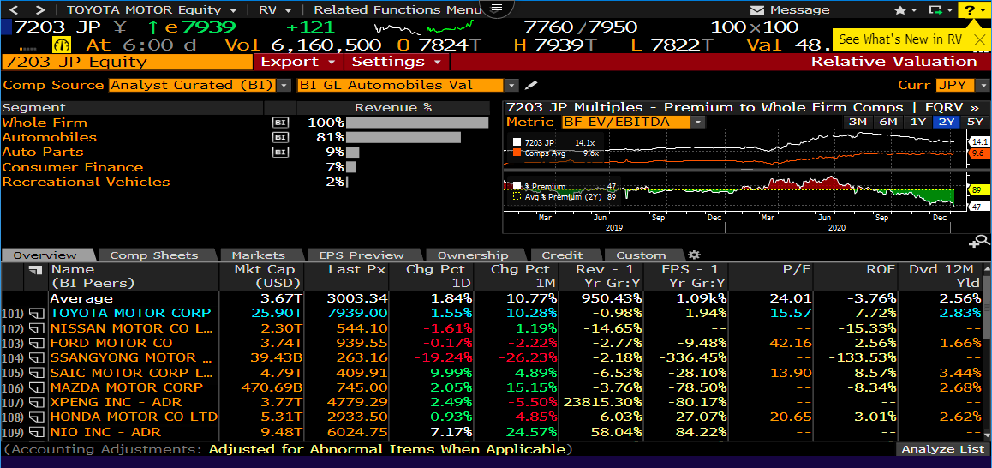The width and height of the screenshot is (992, 468).
Task: Click the envelope Message icon
Action: [x=756, y=10]
